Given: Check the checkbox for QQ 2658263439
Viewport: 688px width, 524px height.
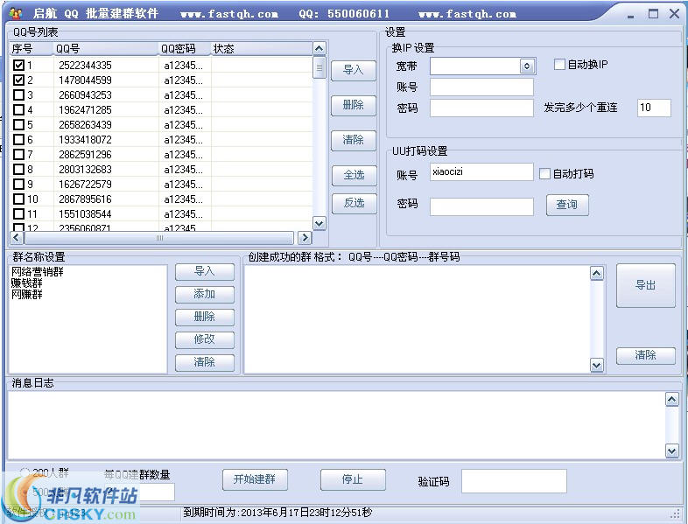Looking at the screenshot, I should point(18,125).
